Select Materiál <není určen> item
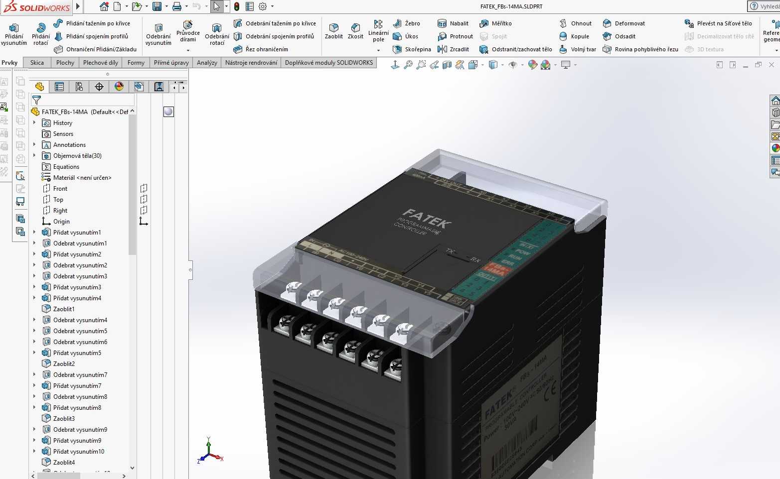Viewport: 780px width, 479px height. pos(82,178)
